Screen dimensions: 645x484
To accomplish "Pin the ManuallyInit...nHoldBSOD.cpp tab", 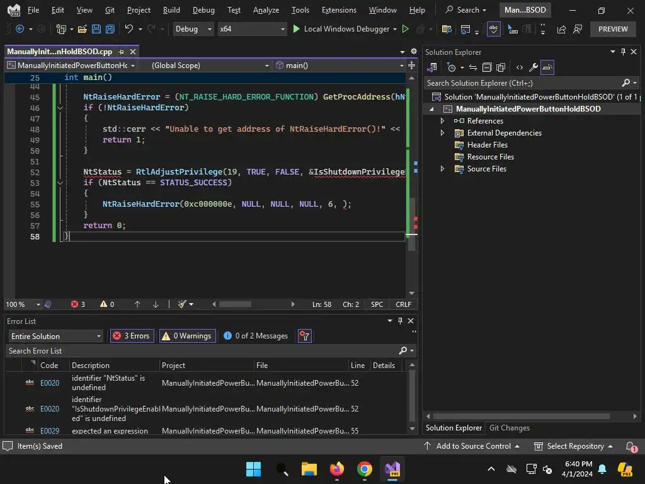I will pyautogui.click(x=121, y=52).
